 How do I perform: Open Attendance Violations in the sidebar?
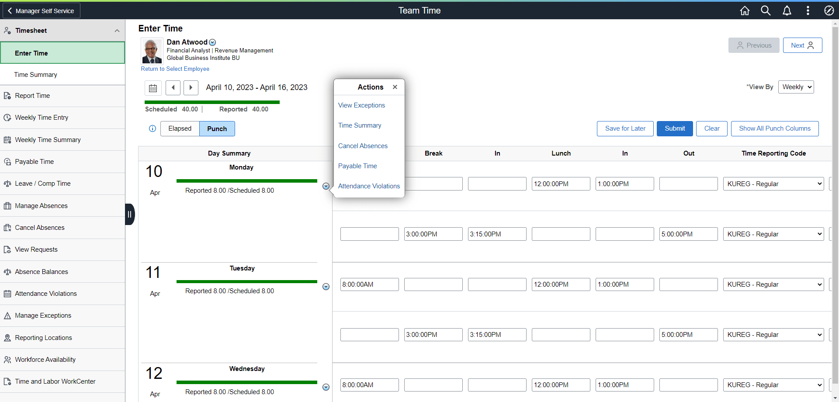coord(62,294)
